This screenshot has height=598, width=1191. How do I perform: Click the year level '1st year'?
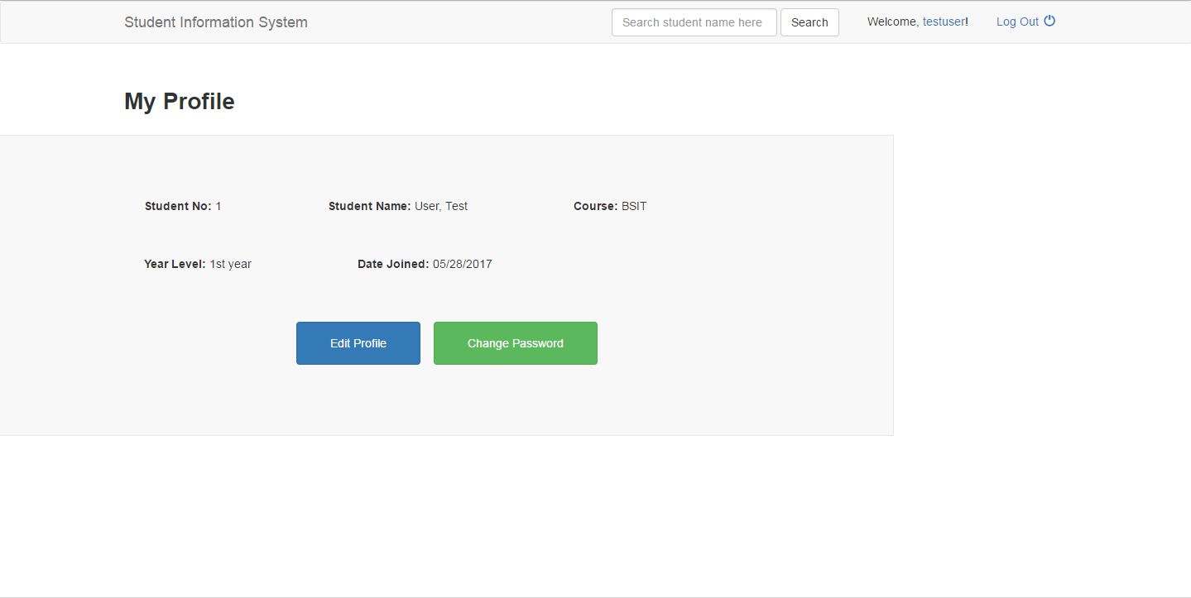[x=230, y=264]
